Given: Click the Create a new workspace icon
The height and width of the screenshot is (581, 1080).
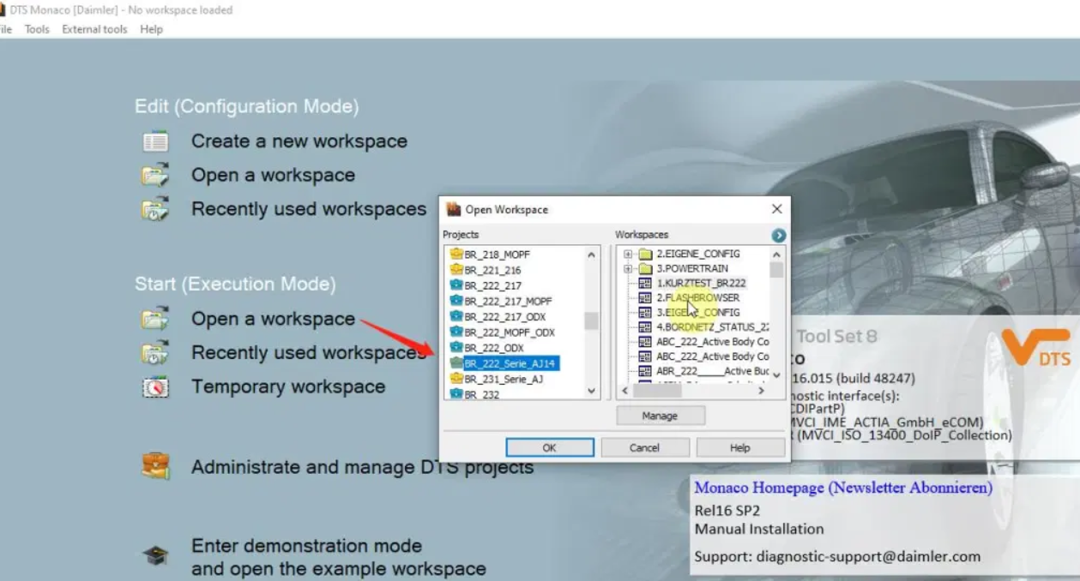Looking at the screenshot, I should coord(155,141).
